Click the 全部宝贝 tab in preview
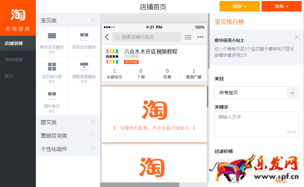The height and width of the screenshot is (187, 304). click(x=115, y=74)
